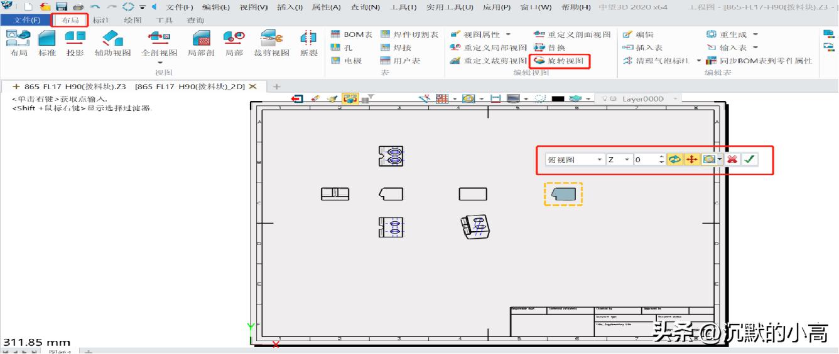Insert a BOM表 table

point(352,34)
